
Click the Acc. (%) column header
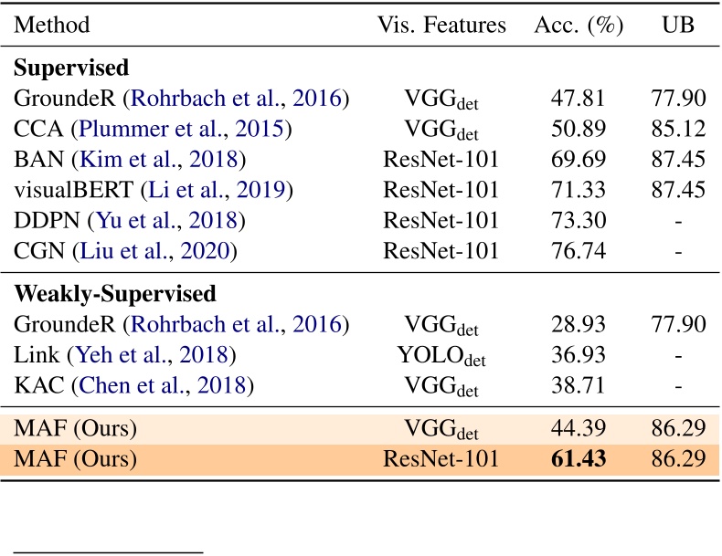point(579,25)
